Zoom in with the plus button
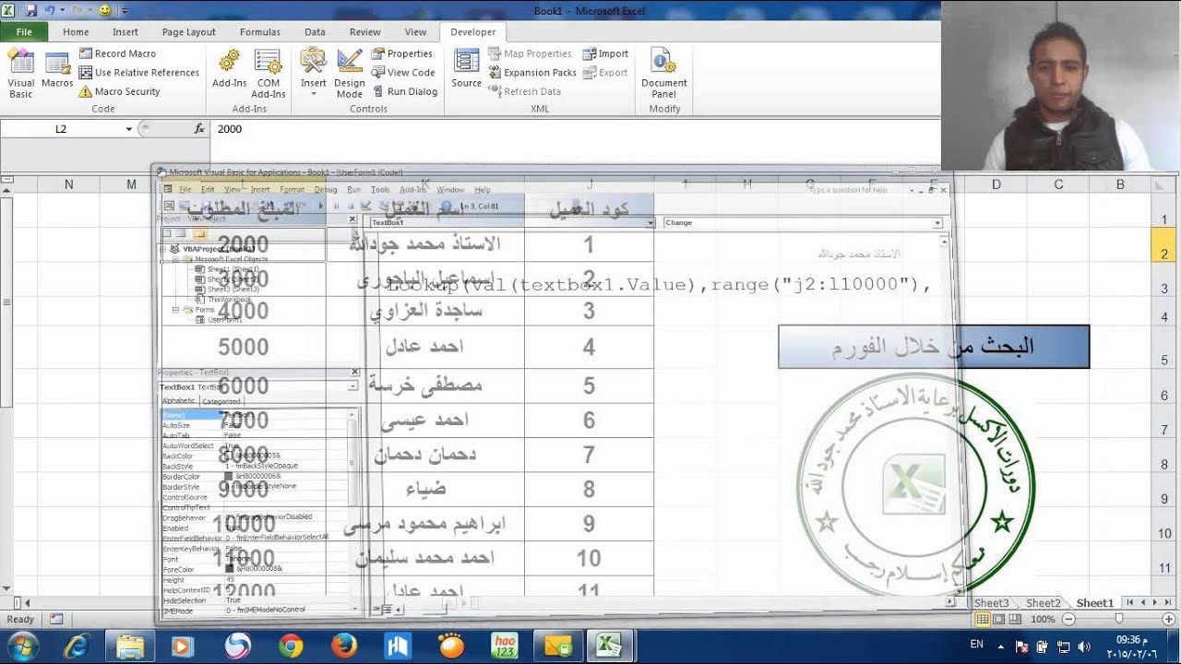This screenshot has height=664, width=1181. click(1169, 619)
